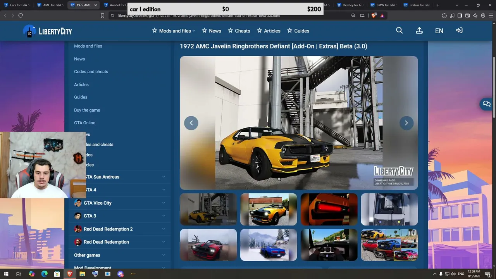Open the Buy the game sidebar link
Screen dimensions: 496x279
[x=87, y=110]
